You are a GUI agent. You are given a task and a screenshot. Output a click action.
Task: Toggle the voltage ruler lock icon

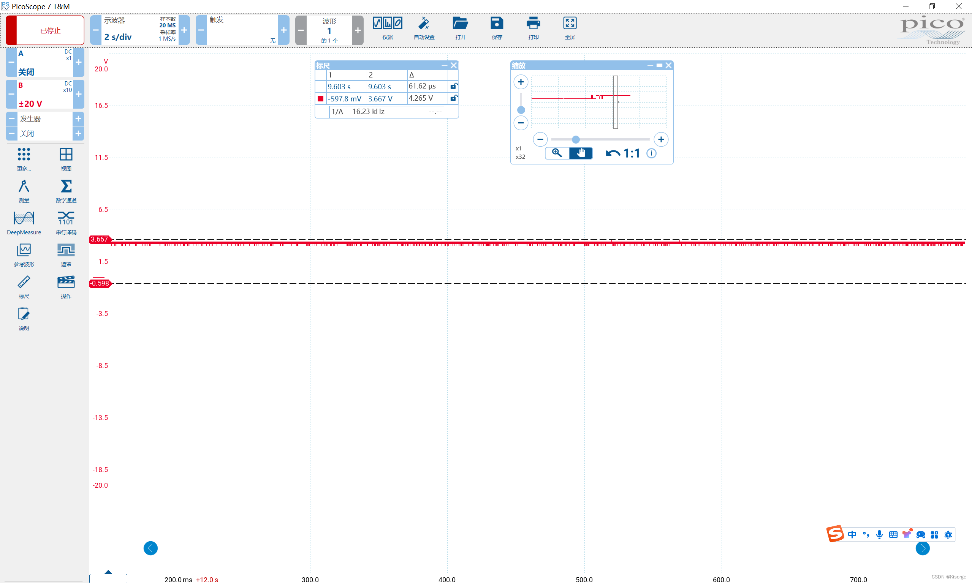[x=454, y=98]
